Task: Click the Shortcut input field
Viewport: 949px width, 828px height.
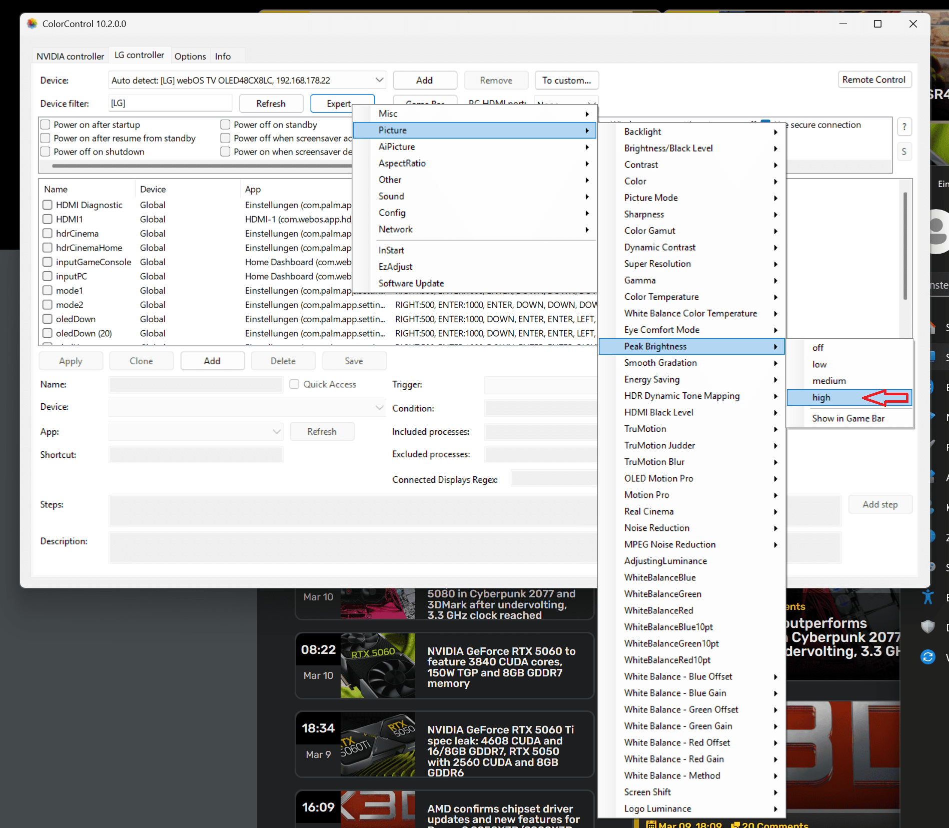Action: click(196, 455)
